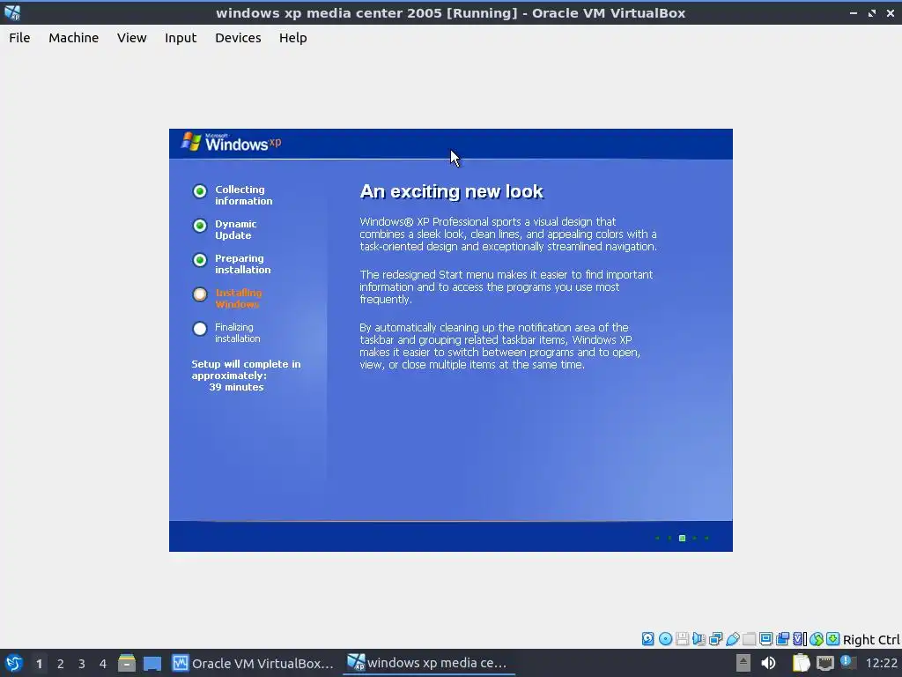Click the VirtualBox window title bar icon
The height and width of the screenshot is (677, 902).
(12, 12)
